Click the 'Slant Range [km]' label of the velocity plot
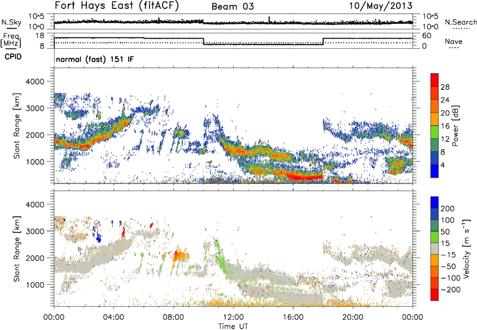Screen dimensions: 477x330 pos(17,248)
